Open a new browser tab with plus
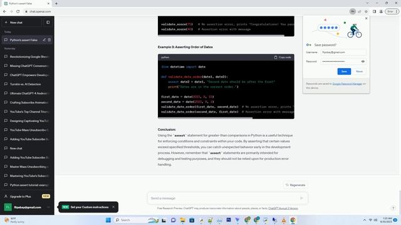The image size is (401, 225). tap(56, 4)
